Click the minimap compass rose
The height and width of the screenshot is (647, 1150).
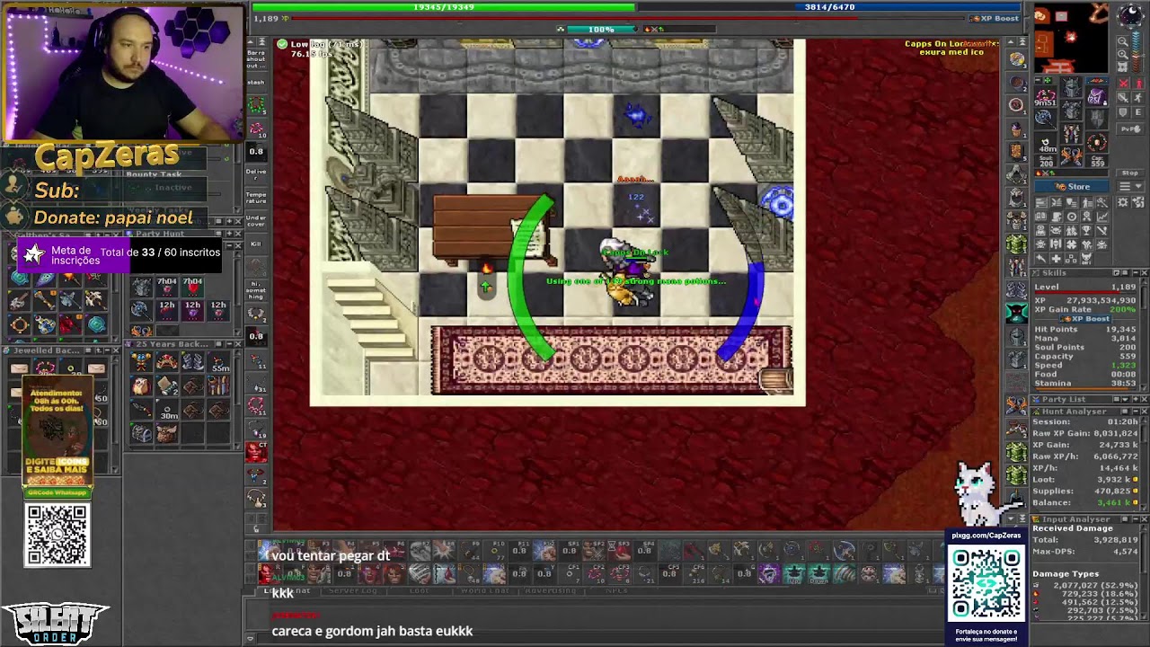(x=1131, y=15)
